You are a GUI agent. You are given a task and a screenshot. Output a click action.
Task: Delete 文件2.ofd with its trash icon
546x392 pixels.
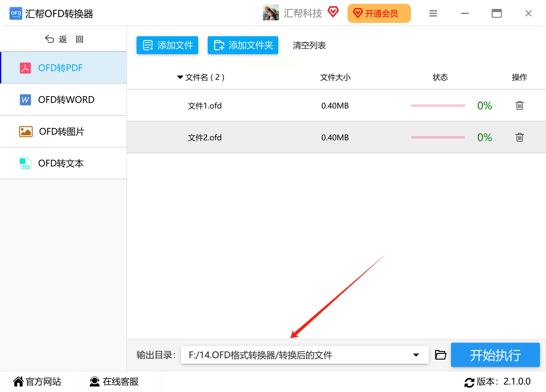click(519, 137)
